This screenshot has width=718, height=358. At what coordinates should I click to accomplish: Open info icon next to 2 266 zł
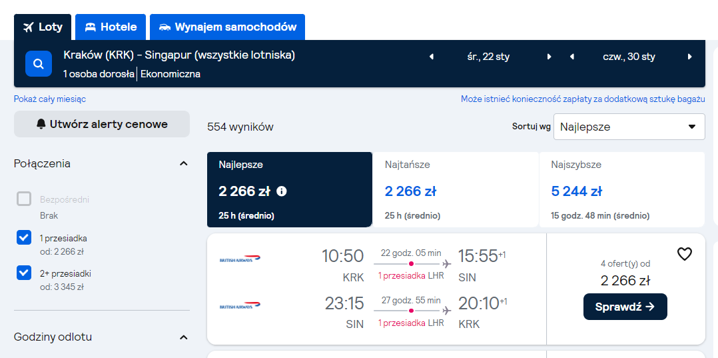[x=282, y=191]
